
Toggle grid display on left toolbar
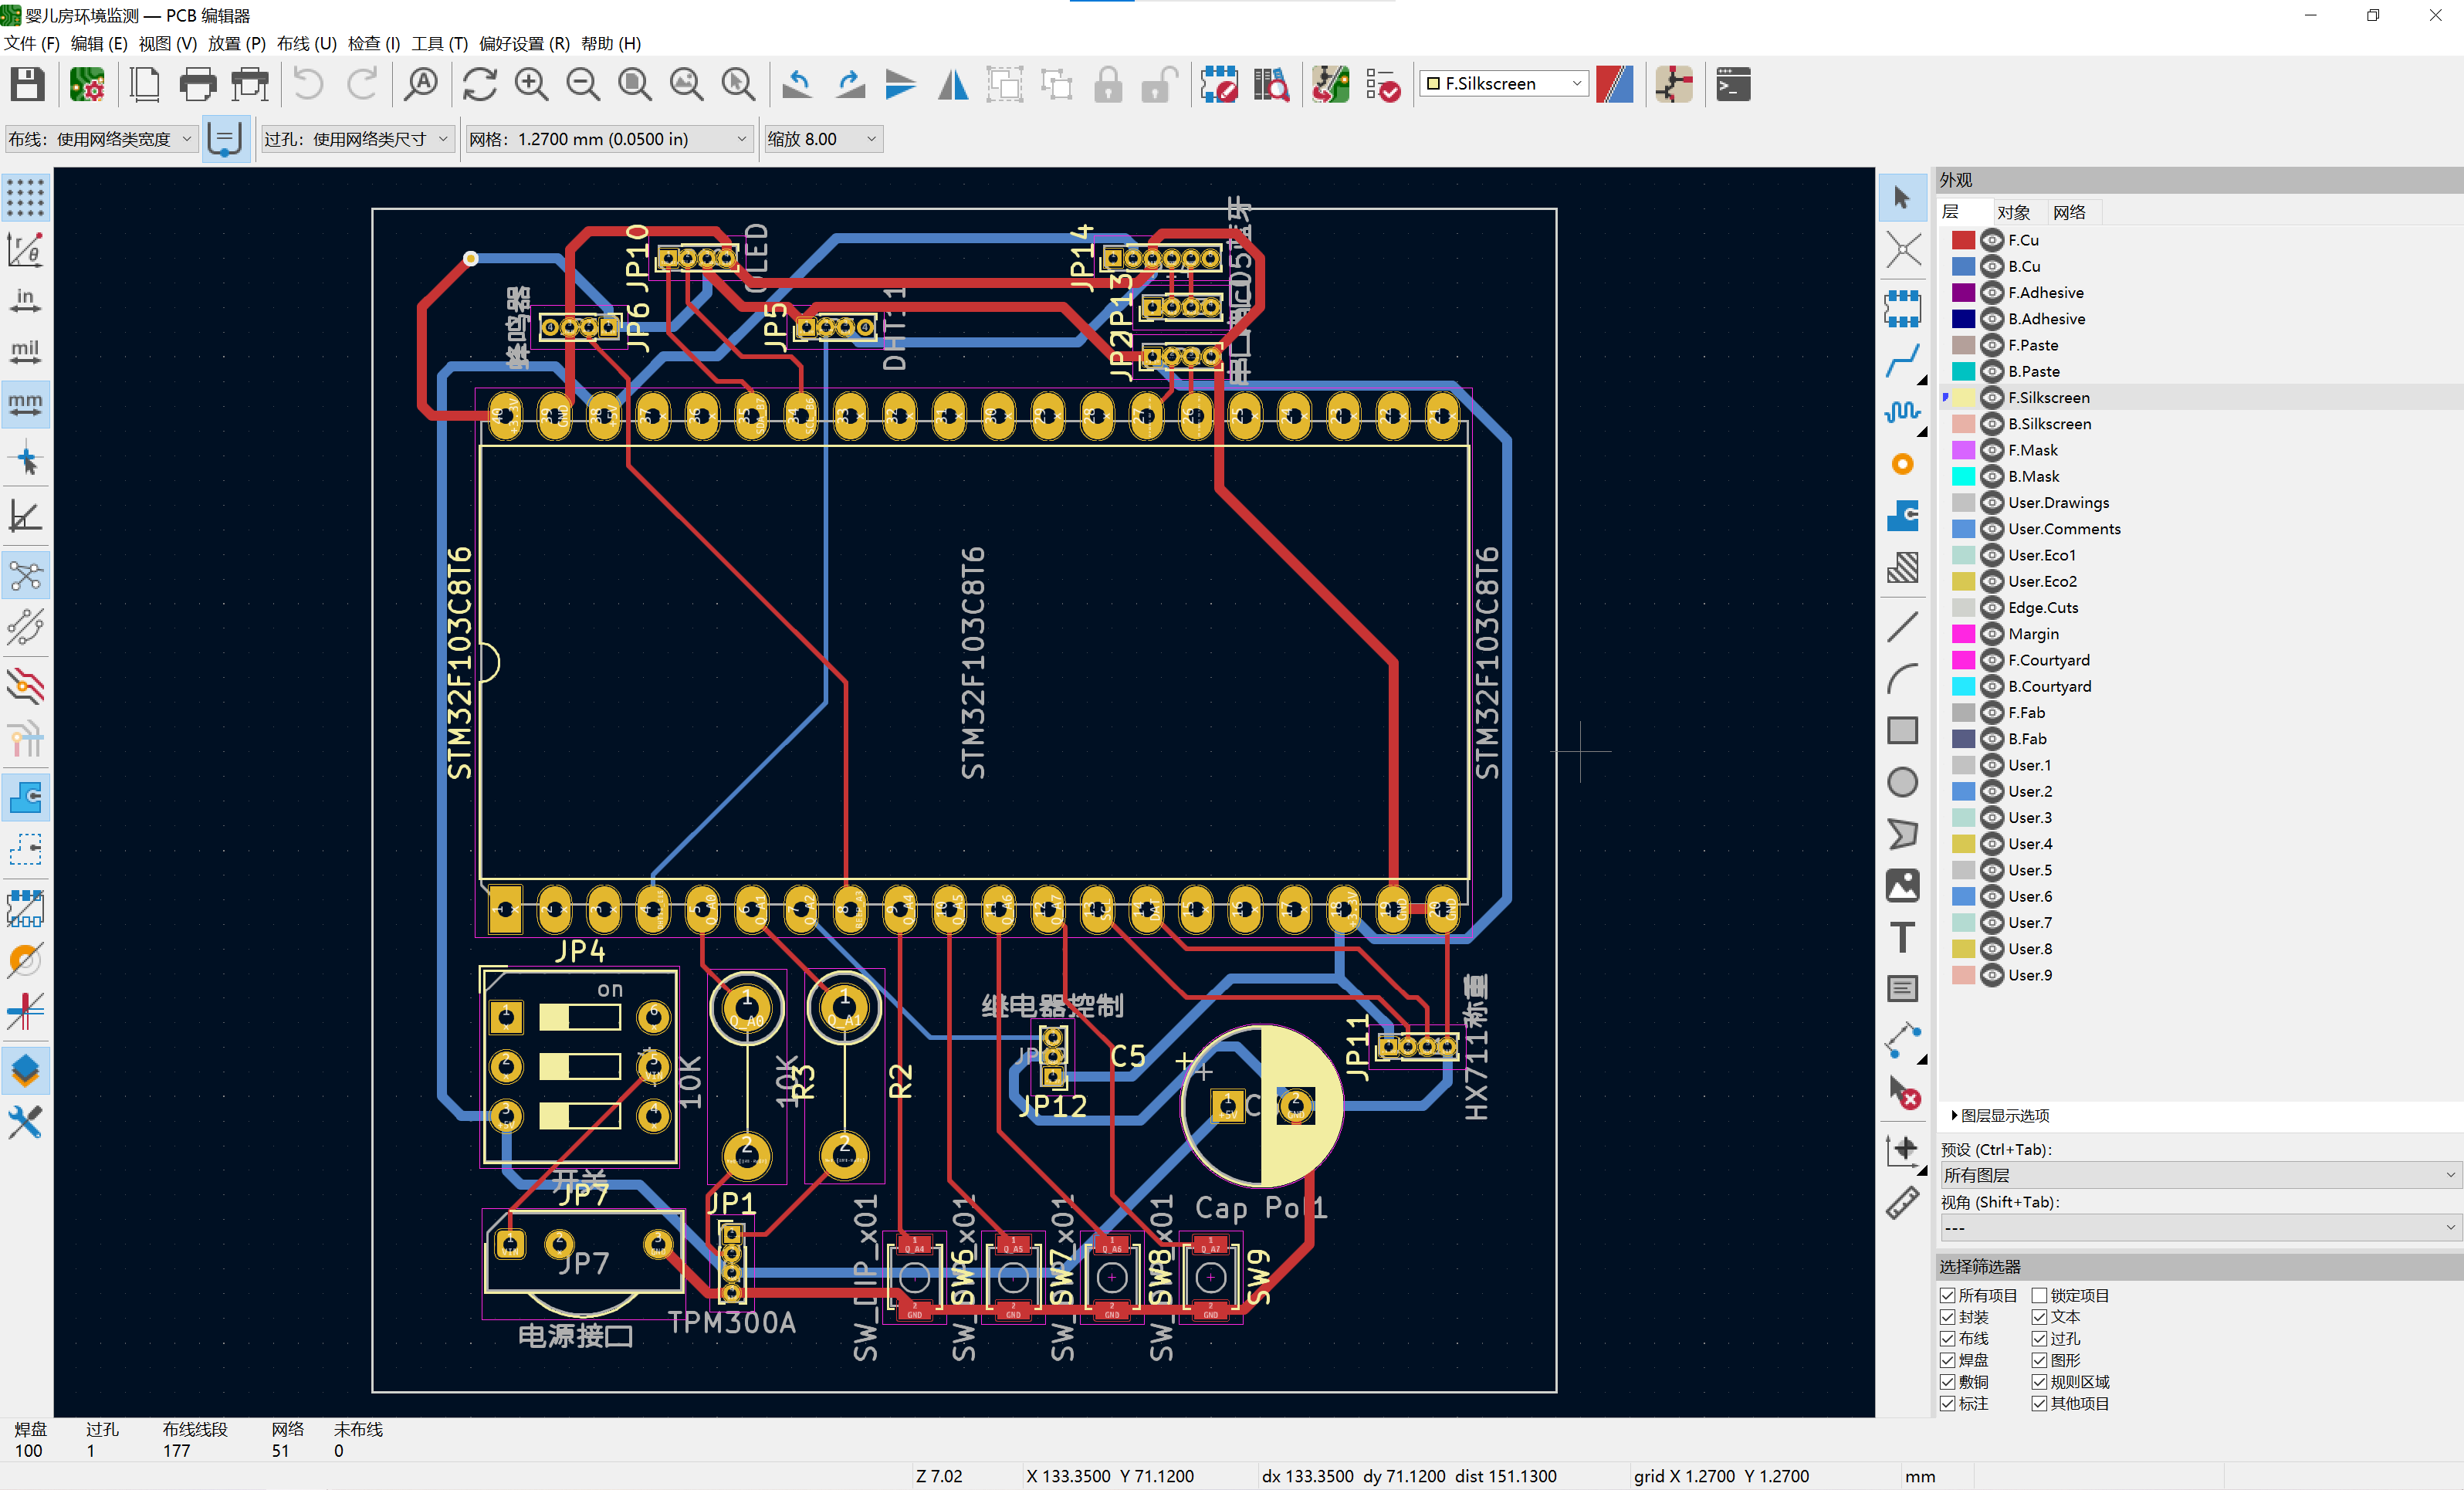[x=26, y=197]
